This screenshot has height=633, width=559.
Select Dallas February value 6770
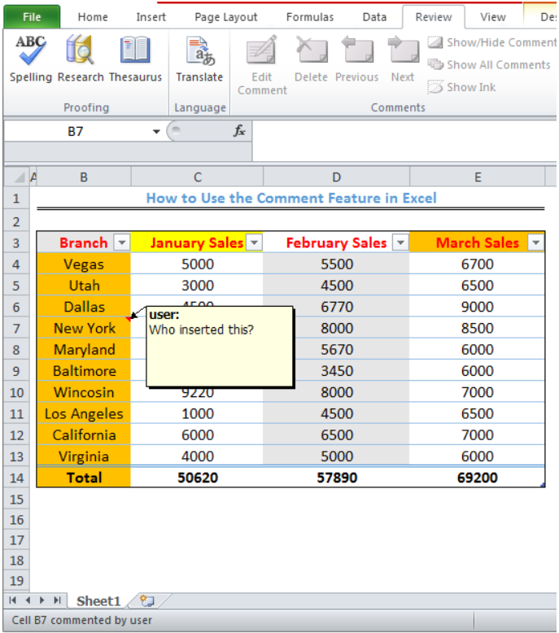337,307
